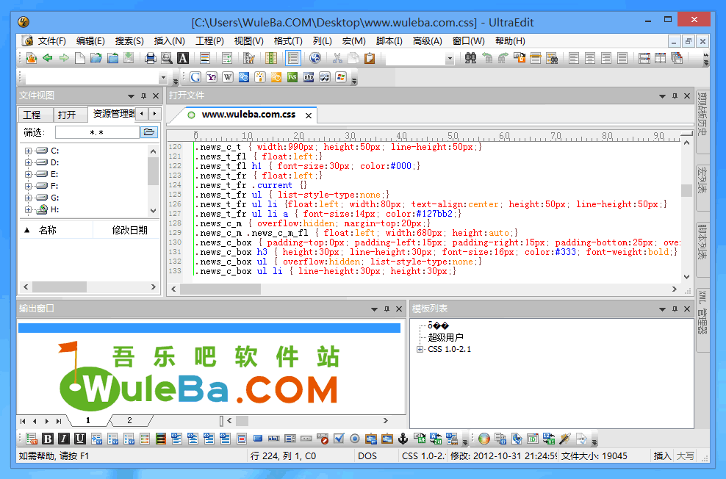Screen dimensions: 726x479
Task: Open Print Preview from the toolbar
Action: (x=166, y=58)
